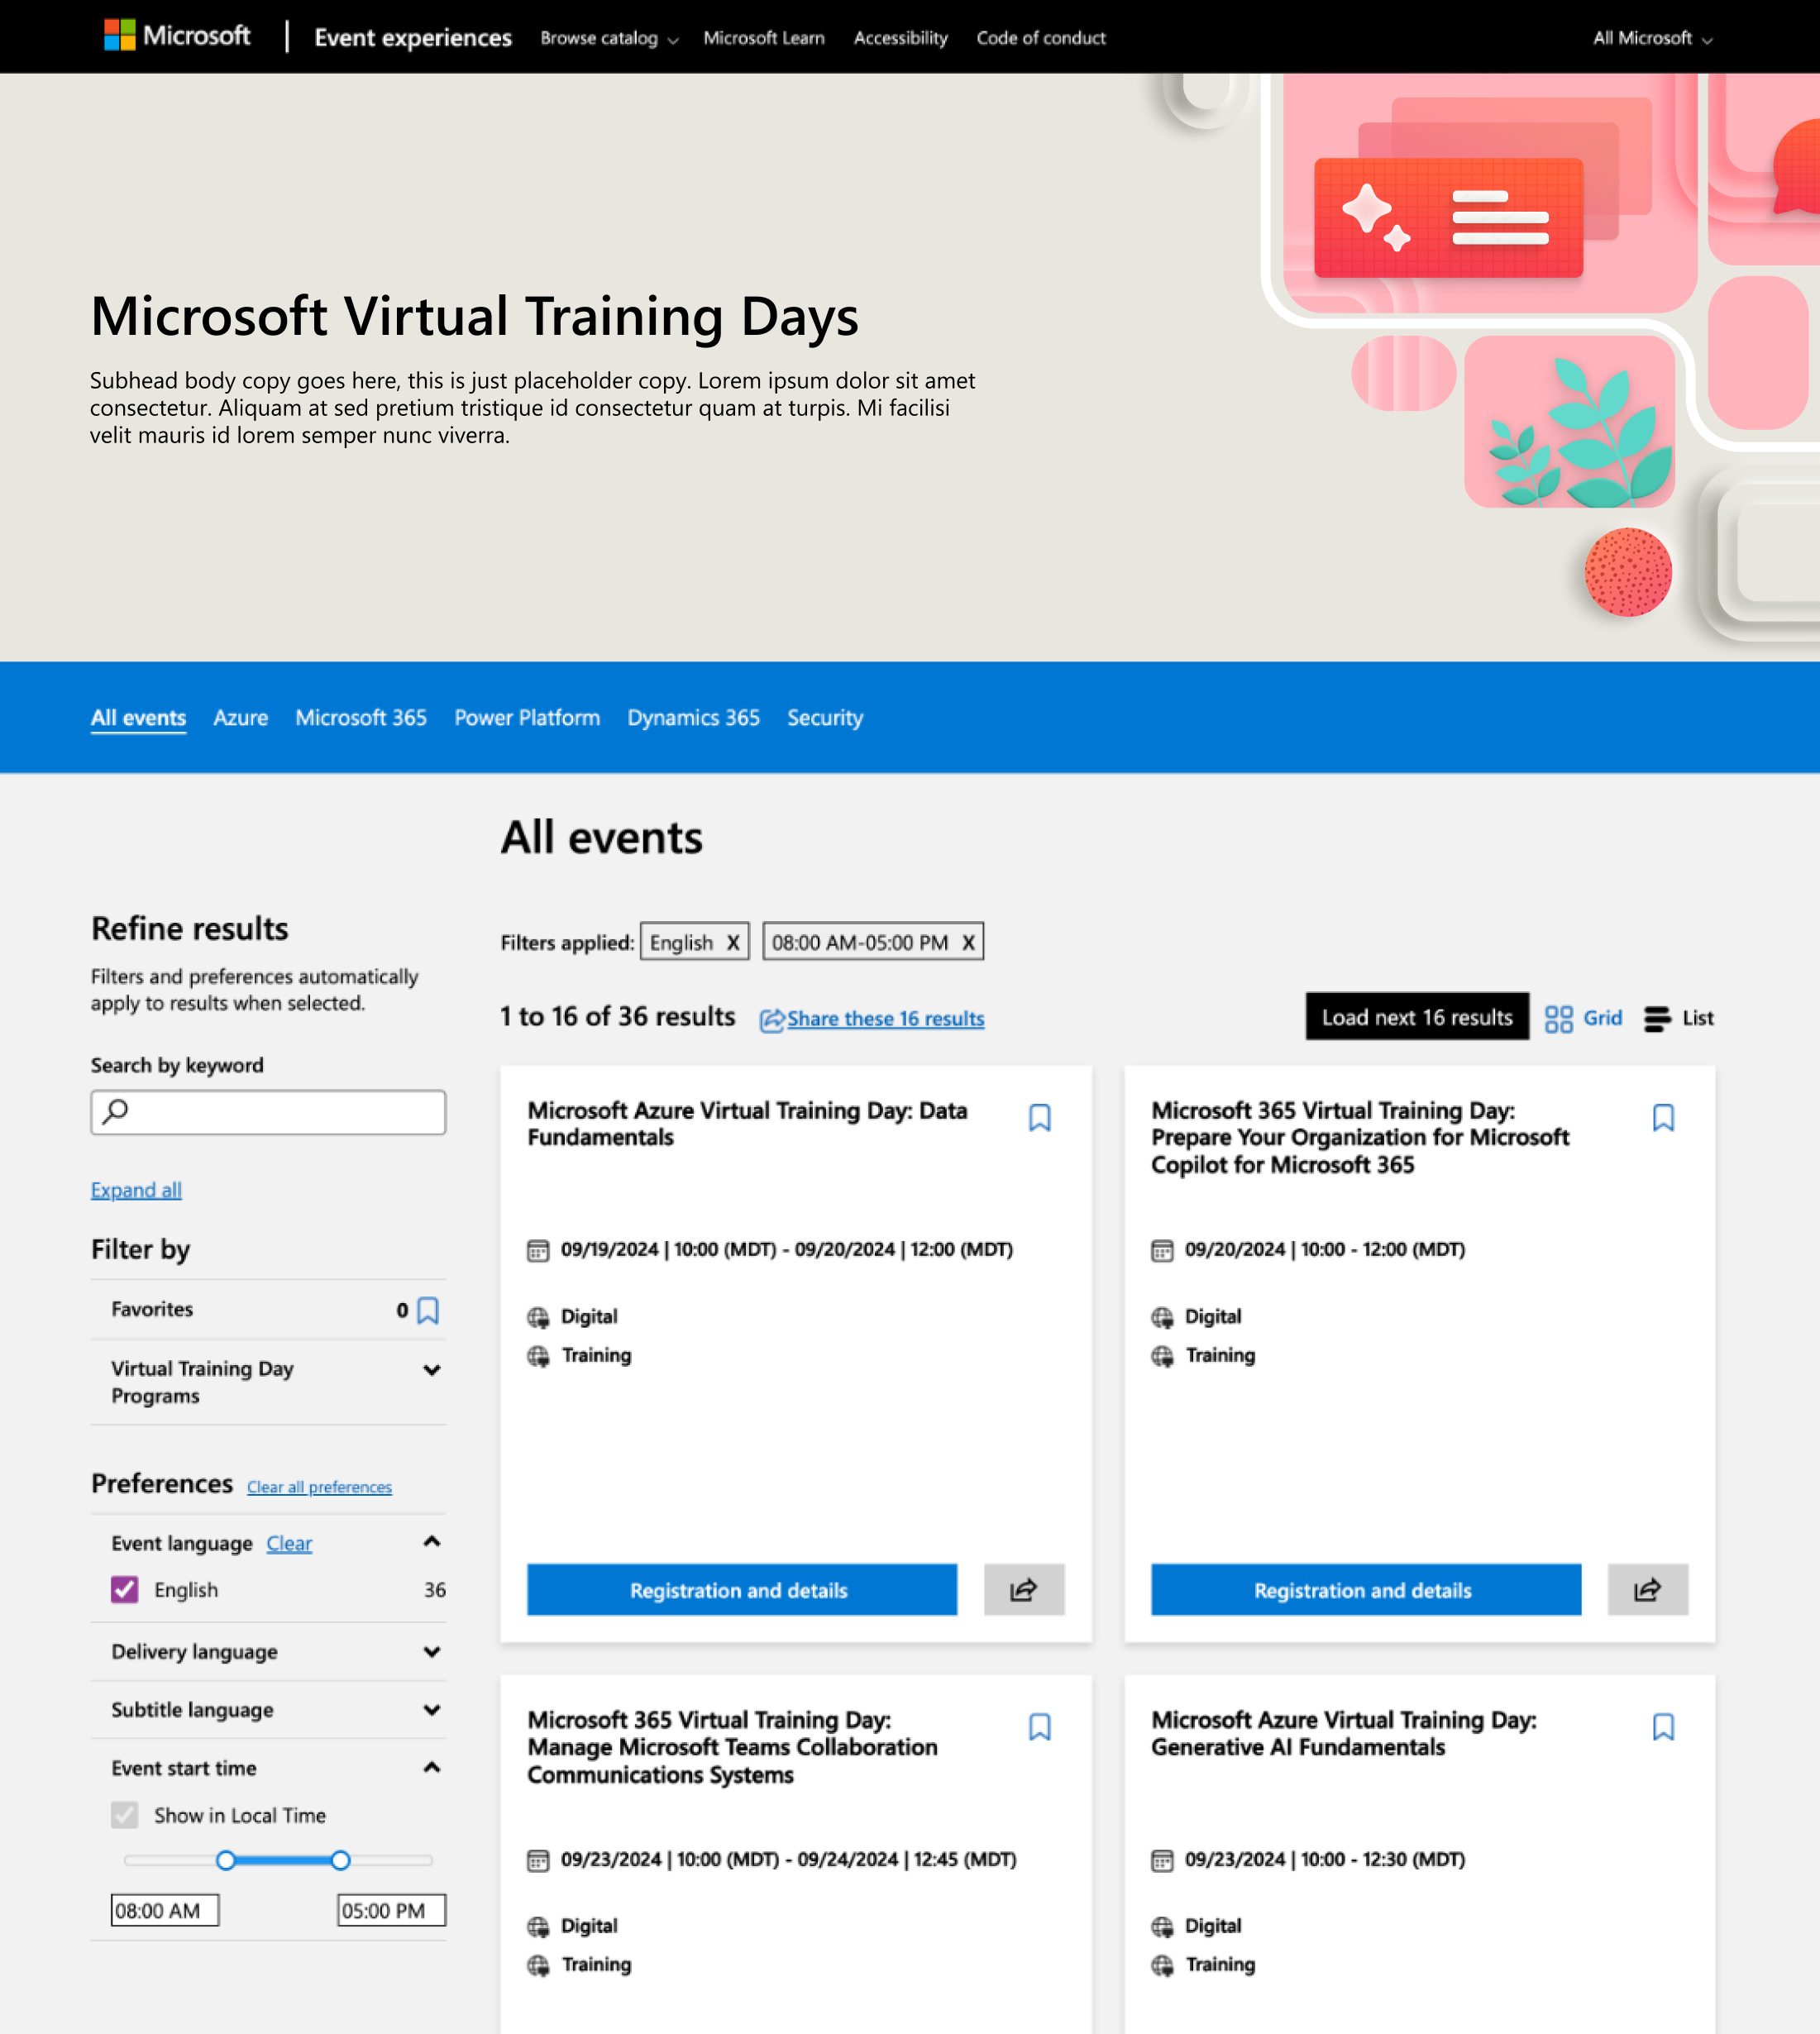Bookmark the Azure Data Fundamentals event
This screenshot has height=2034, width=1820.
click(1039, 1117)
